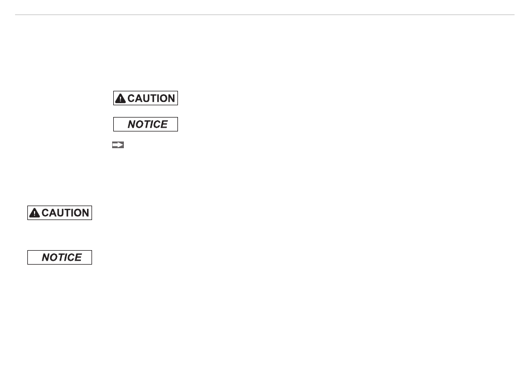Click the indented CAUTION label box

pos(146,98)
